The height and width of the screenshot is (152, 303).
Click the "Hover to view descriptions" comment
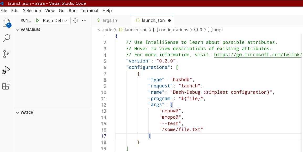click(x=199, y=49)
